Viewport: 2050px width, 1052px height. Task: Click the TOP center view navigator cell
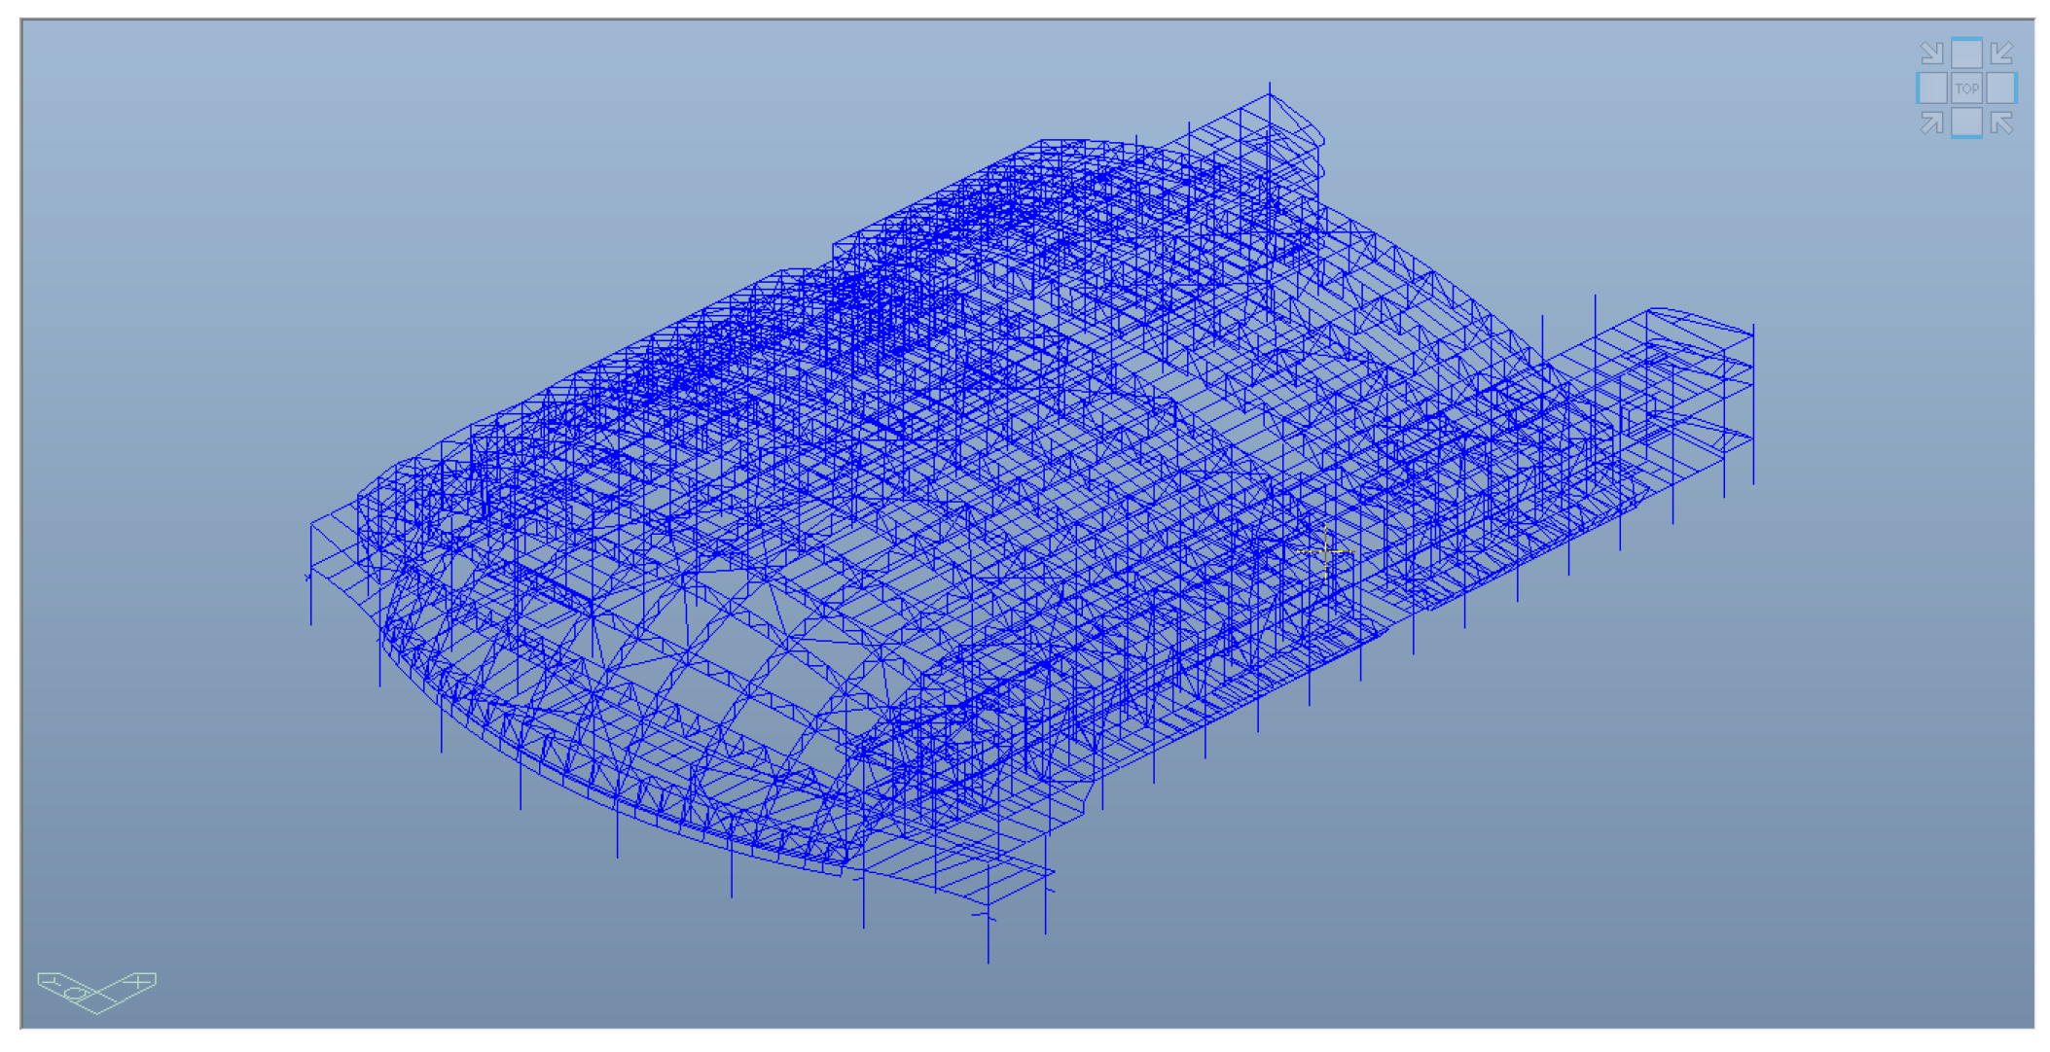point(1966,88)
